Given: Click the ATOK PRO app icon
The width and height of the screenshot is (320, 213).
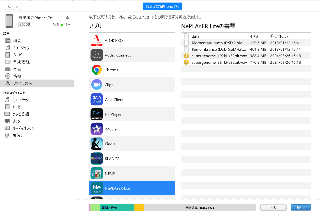Looking at the screenshot, I should click(x=97, y=40).
